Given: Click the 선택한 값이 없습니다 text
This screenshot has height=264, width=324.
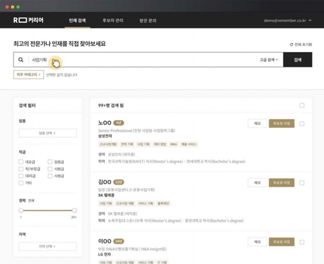Looking at the screenshot, I should coord(62,75).
